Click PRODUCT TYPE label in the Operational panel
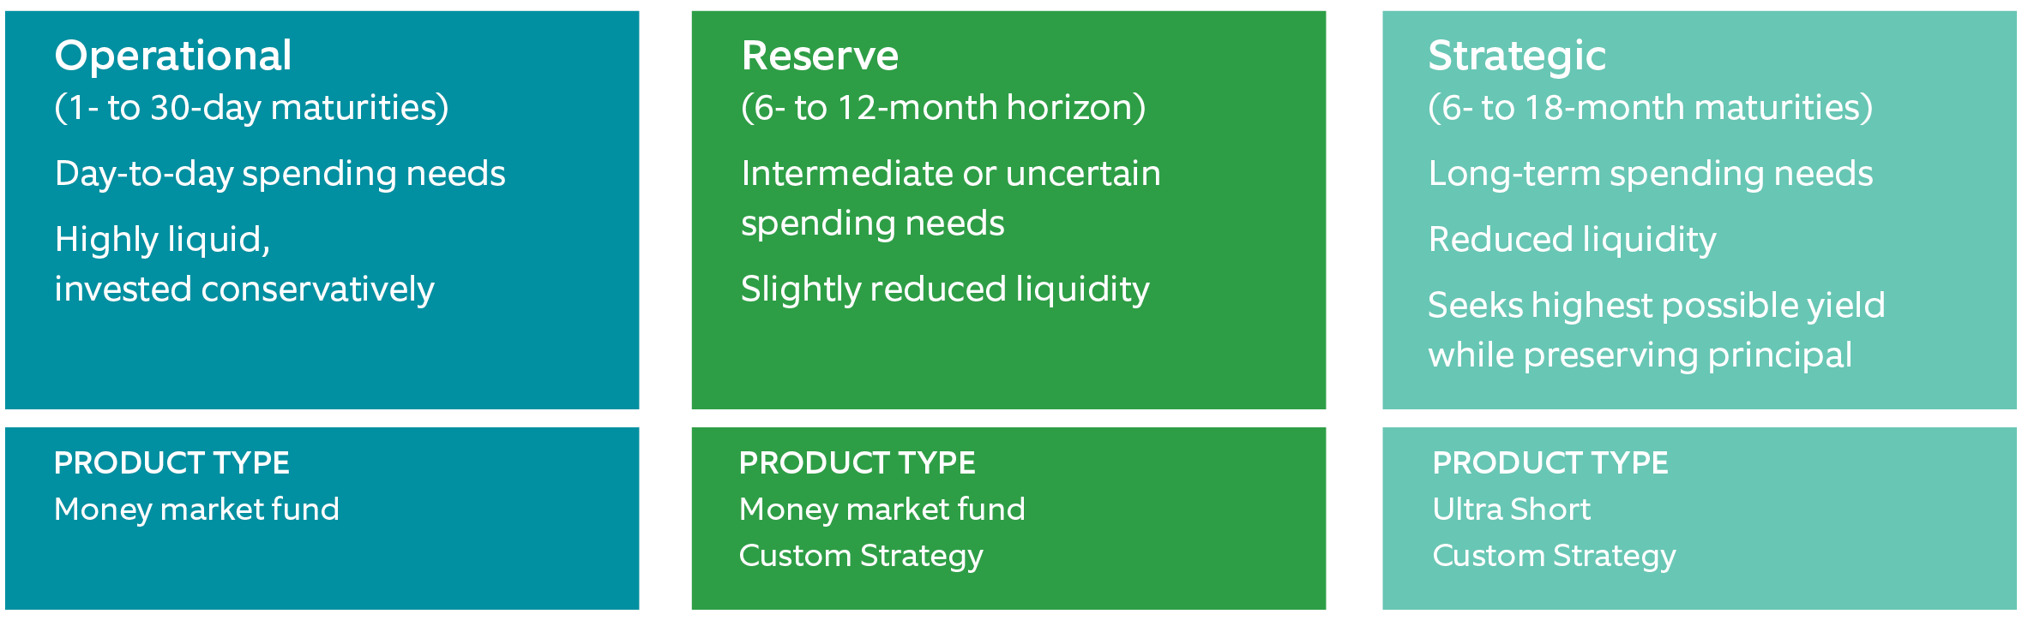The width and height of the screenshot is (2022, 620). pos(172,463)
